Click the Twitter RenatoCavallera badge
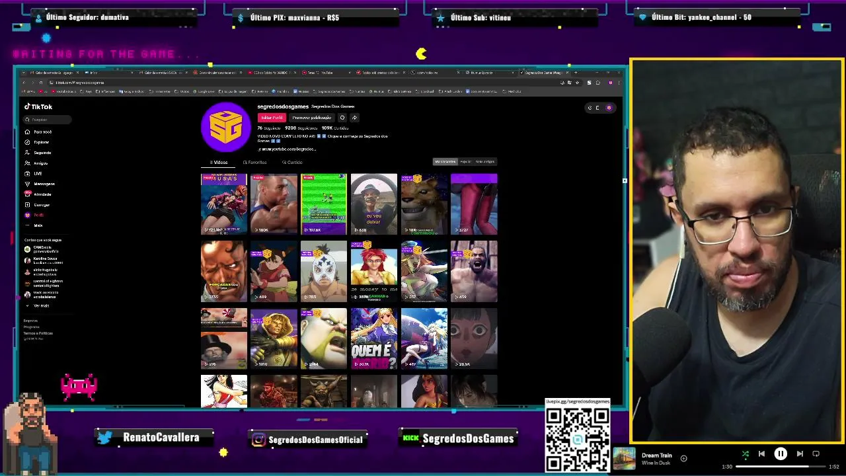The image size is (846, 476). pyautogui.click(x=155, y=438)
